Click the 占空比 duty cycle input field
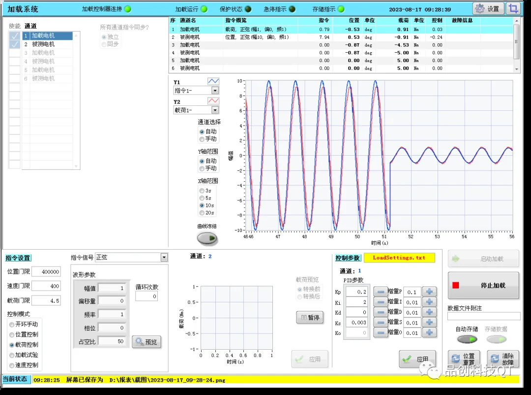Screen dimensions: 531x395 (112, 341)
